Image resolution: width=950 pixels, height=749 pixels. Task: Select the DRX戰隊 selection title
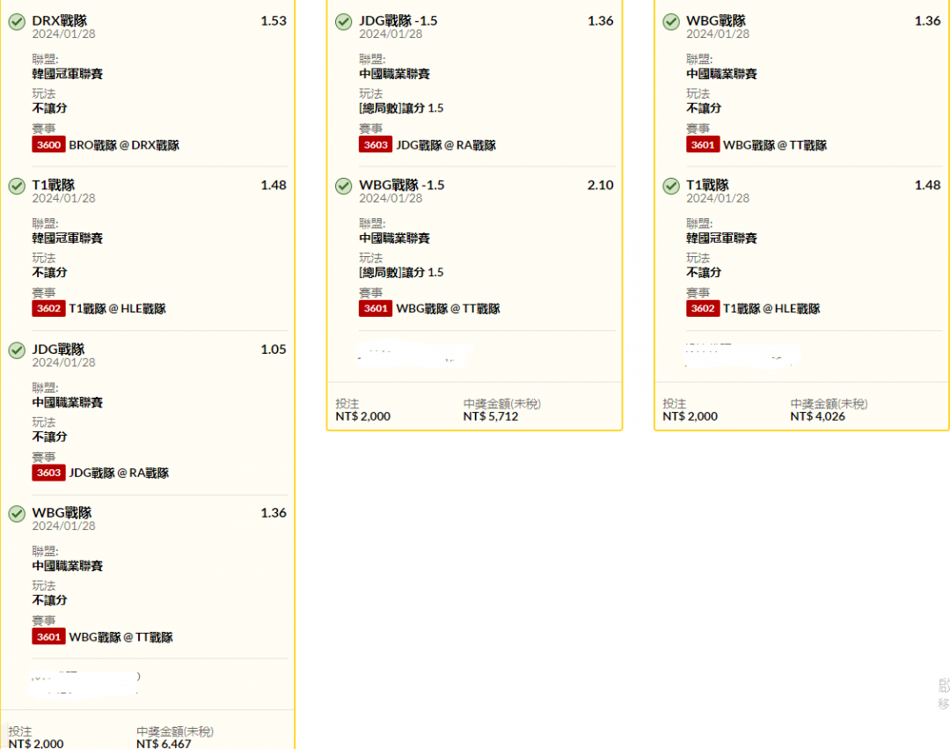(x=60, y=20)
